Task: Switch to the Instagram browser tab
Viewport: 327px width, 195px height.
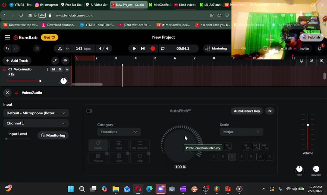Action: [47, 5]
